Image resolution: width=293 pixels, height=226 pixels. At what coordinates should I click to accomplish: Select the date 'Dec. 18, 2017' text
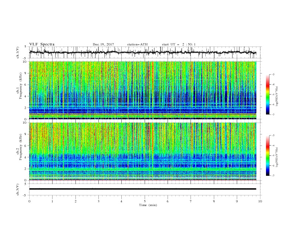tap(103, 44)
